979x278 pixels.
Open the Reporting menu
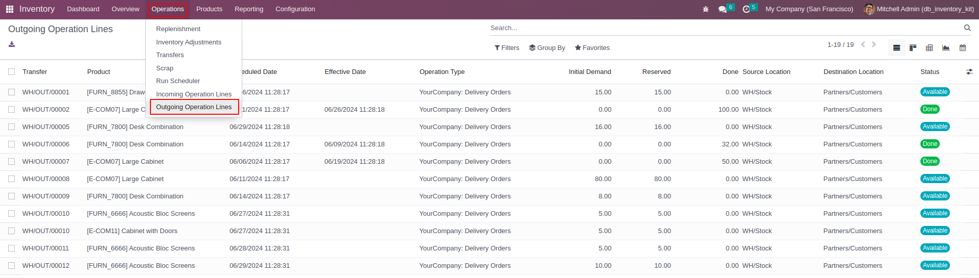pyautogui.click(x=249, y=9)
